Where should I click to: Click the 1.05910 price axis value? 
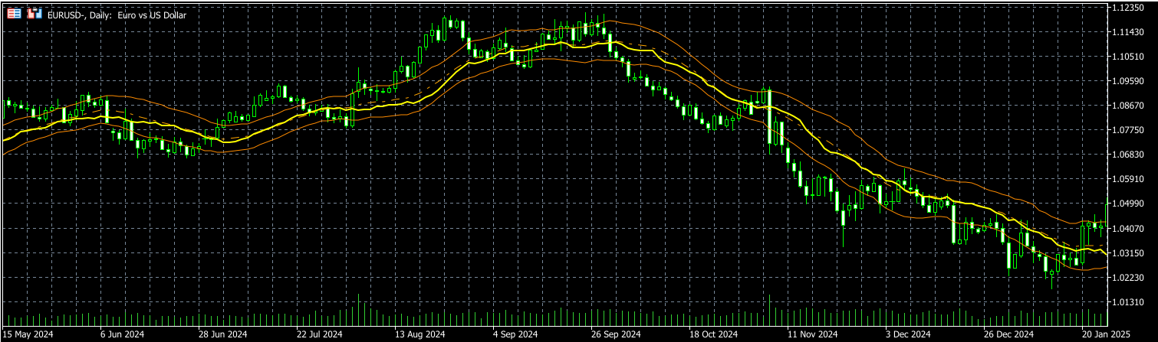1132,180
